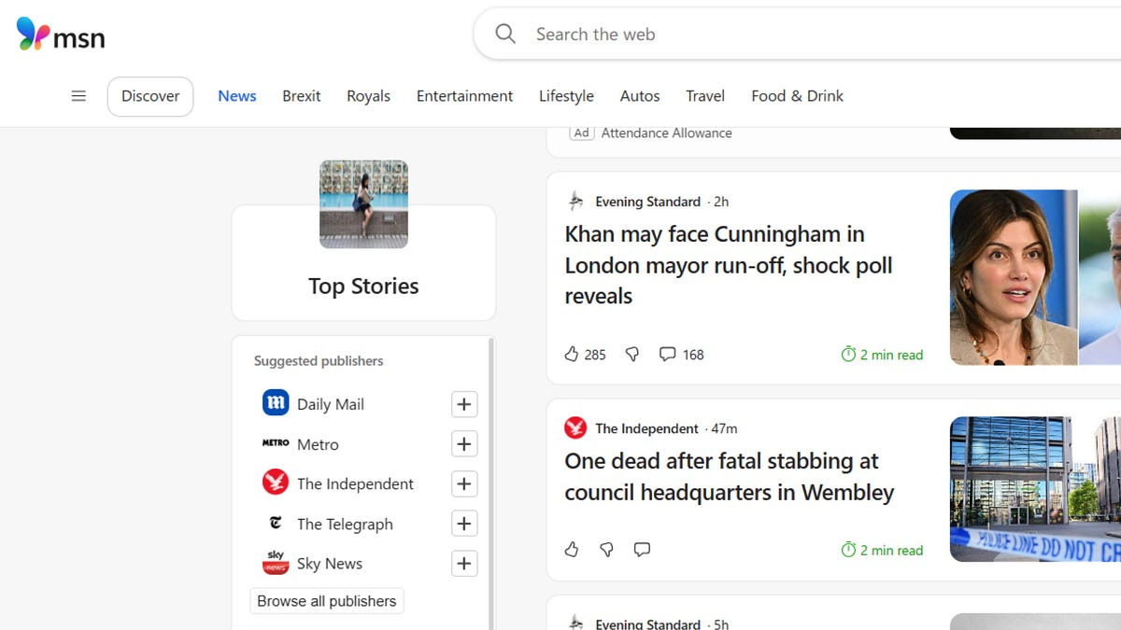Click 2 min read on Khan story
The width and height of the screenshot is (1121, 630).
coord(891,355)
